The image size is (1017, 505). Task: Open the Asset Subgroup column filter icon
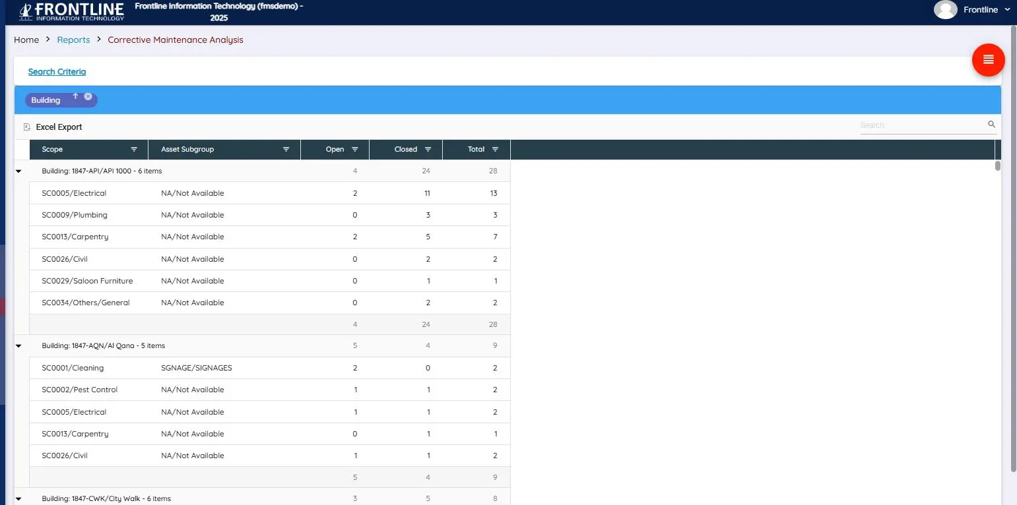coord(285,149)
